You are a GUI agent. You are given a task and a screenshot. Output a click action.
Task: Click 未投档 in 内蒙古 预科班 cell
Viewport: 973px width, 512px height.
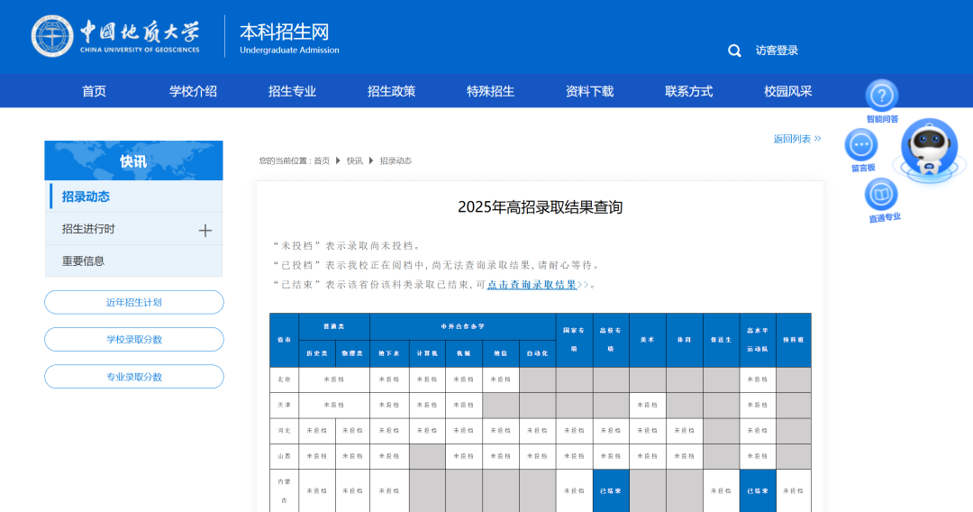(794, 491)
